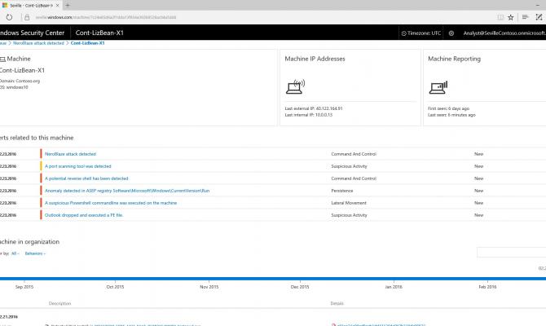Click Domain Contoso.org text
The width and height of the screenshot is (546, 326).
[20, 81]
